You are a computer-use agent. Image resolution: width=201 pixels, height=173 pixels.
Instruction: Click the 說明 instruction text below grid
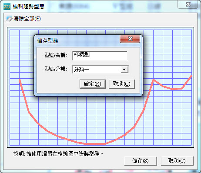(58, 153)
